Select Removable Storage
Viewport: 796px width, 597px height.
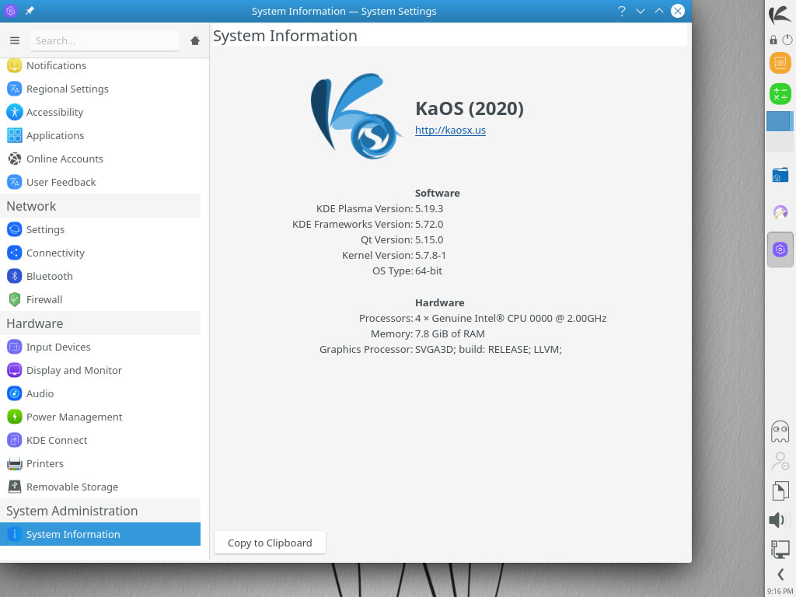coord(100,487)
